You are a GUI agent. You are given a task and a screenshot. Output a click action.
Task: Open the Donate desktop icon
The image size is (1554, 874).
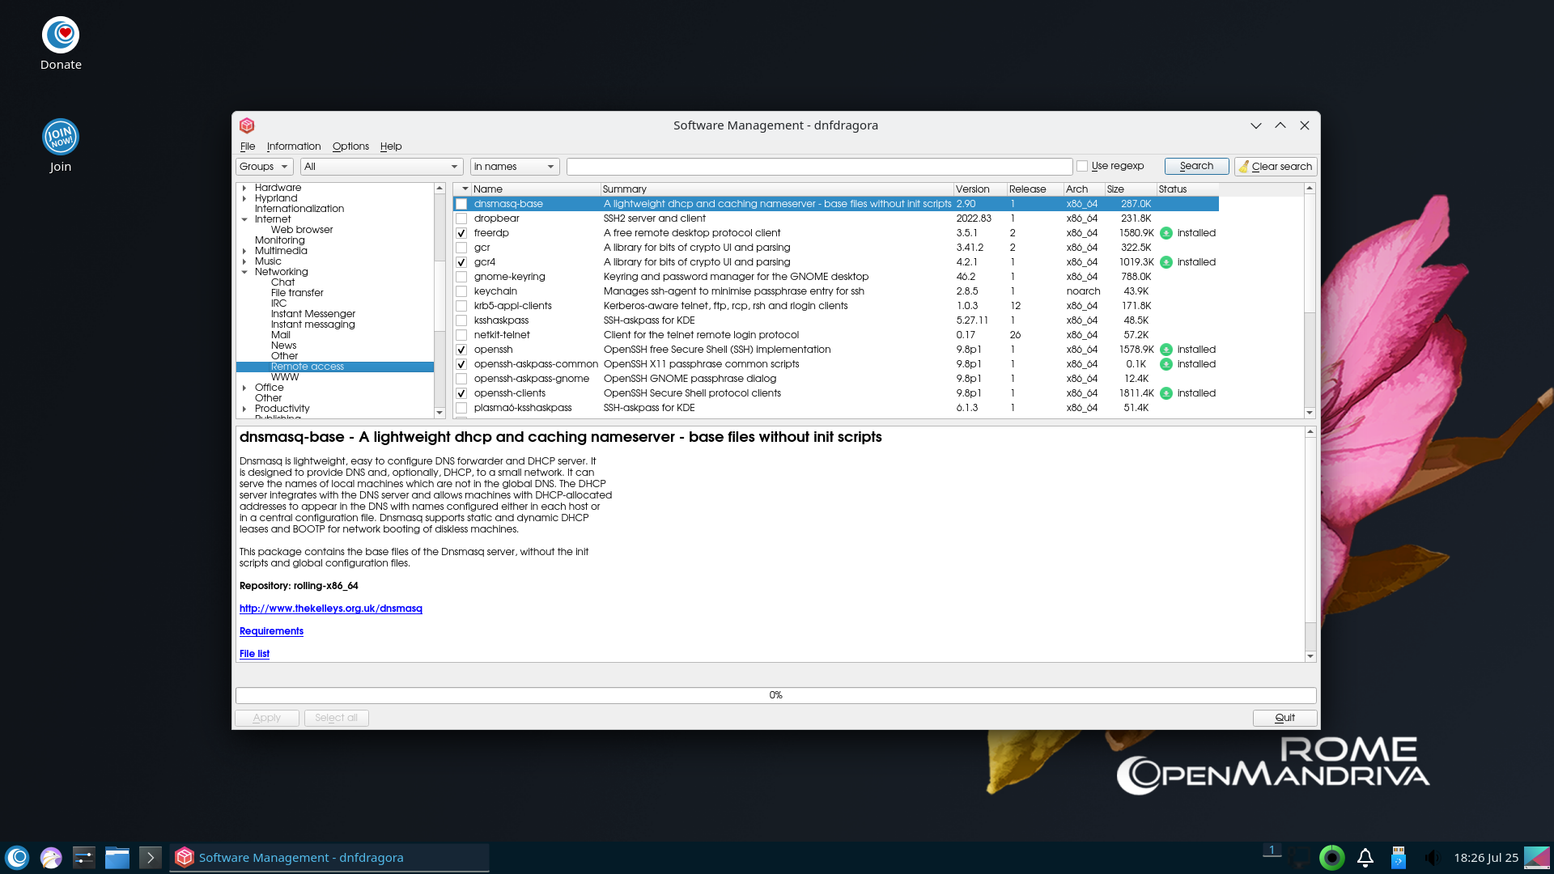pyautogui.click(x=61, y=45)
